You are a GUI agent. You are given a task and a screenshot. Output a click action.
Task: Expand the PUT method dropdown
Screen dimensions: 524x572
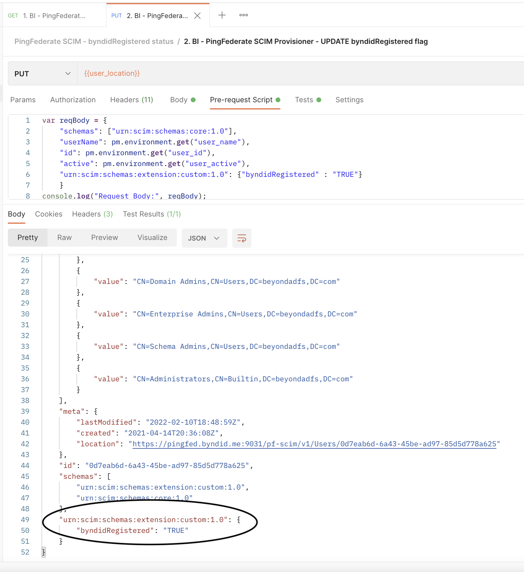click(42, 74)
